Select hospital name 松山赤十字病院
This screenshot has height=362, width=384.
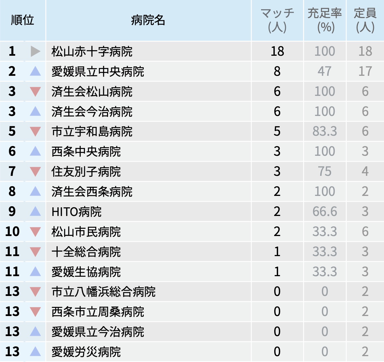coord(92,52)
